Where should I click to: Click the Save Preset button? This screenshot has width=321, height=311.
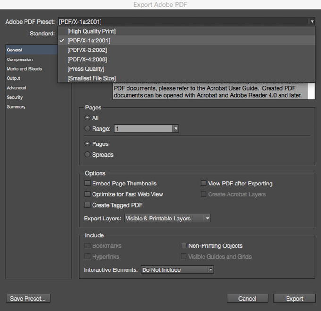click(28, 299)
